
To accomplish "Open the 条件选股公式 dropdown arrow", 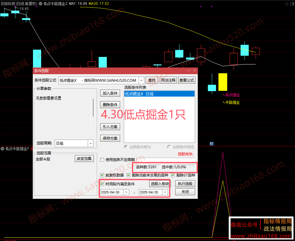I will point(142,81).
